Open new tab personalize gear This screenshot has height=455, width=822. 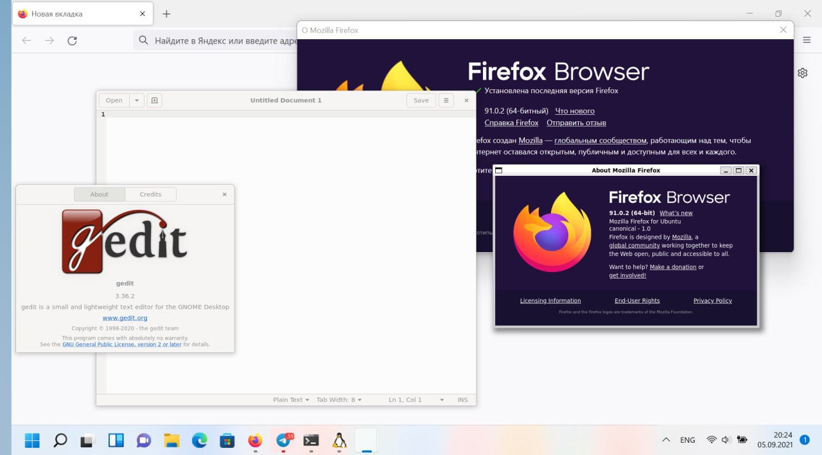pyautogui.click(x=803, y=73)
